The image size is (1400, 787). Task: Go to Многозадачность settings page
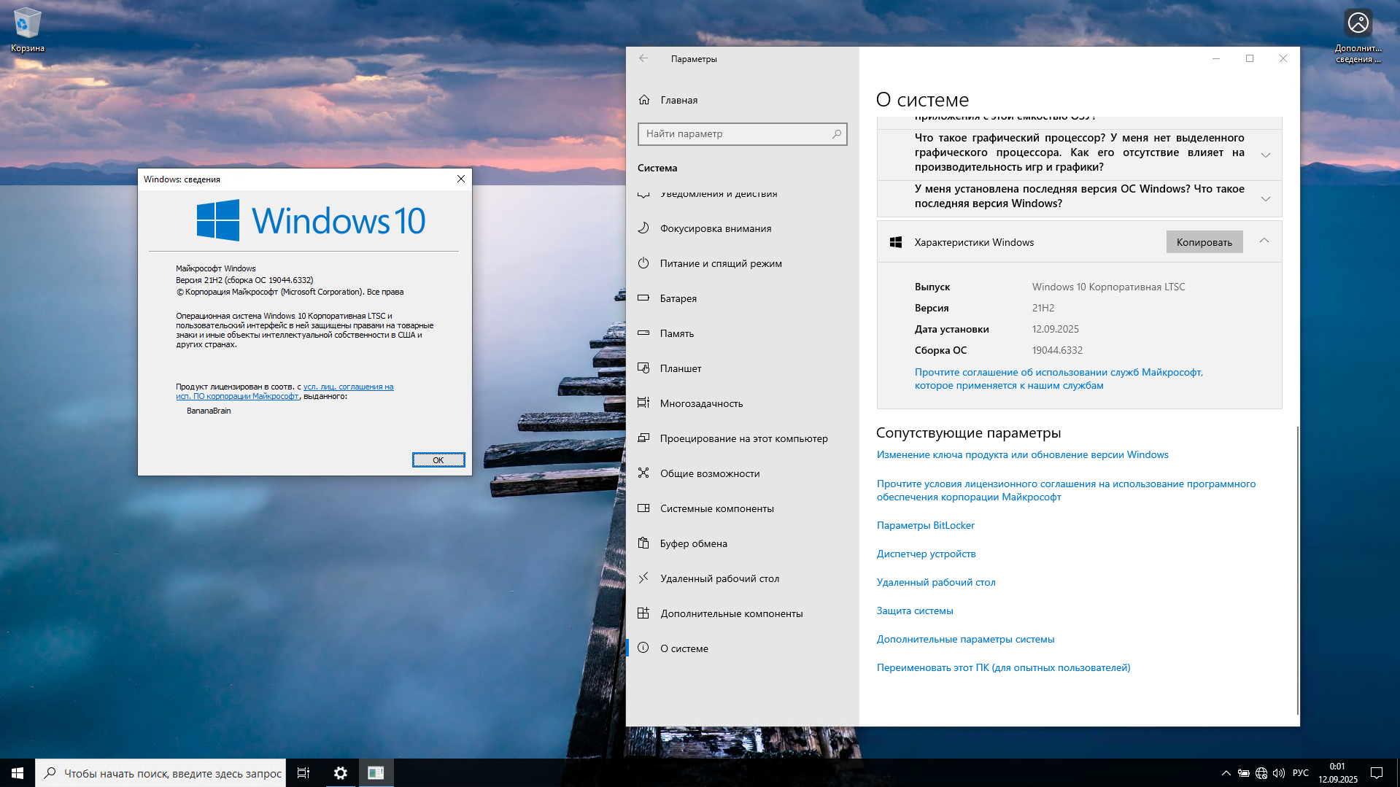coord(743,403)
